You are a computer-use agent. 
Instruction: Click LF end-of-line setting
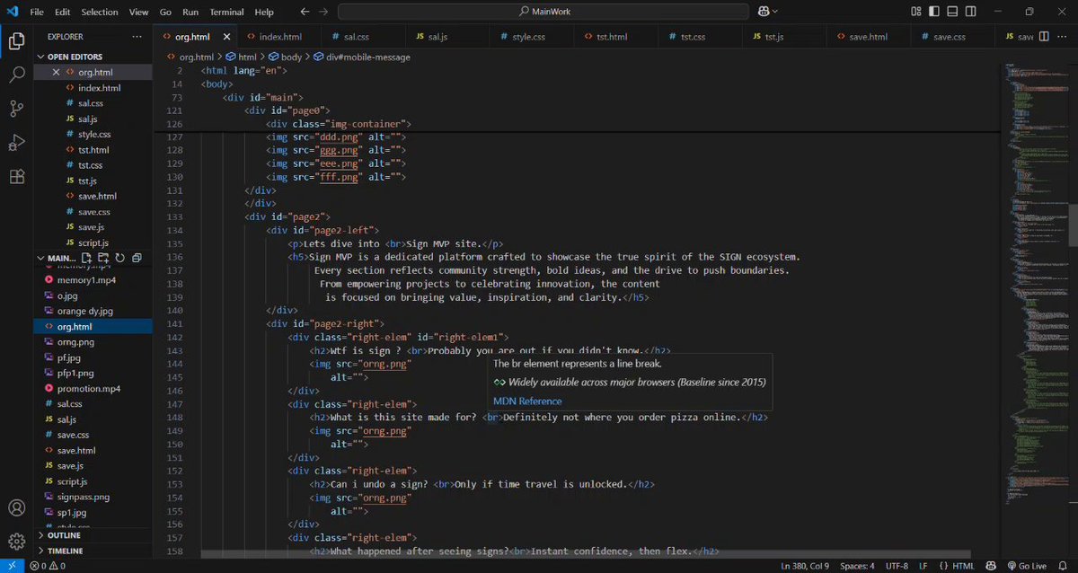[923, 566]
